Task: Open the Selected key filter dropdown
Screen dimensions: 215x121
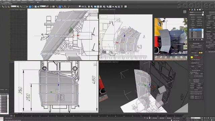Action: 196,118
